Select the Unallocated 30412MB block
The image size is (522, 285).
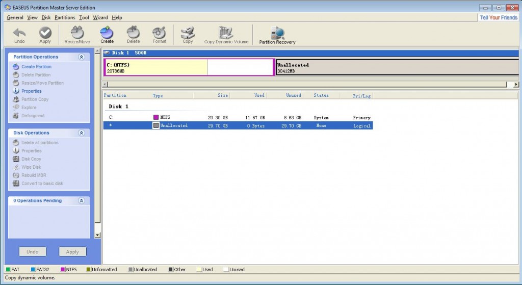click(397, 67)
